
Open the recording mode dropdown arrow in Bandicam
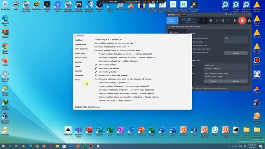177,21
